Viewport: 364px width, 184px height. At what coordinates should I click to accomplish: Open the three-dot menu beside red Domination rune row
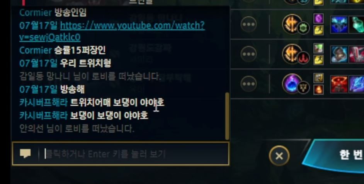(248, 54)
